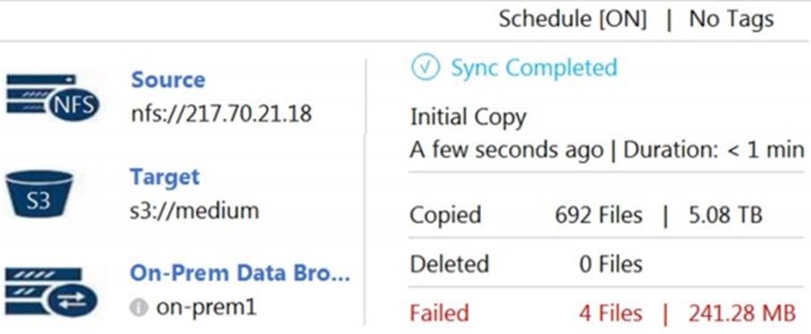Click the On-Prem Data Broker icon
The height and width of the screenshot is (334, 811).
(51, 291)
